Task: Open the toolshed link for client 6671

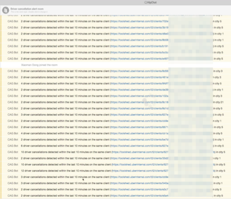Action: 140,127
